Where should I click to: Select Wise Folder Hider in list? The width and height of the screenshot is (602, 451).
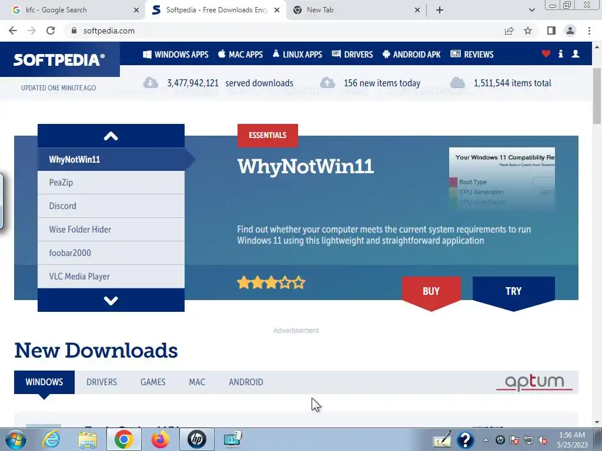tap(111, 230)
